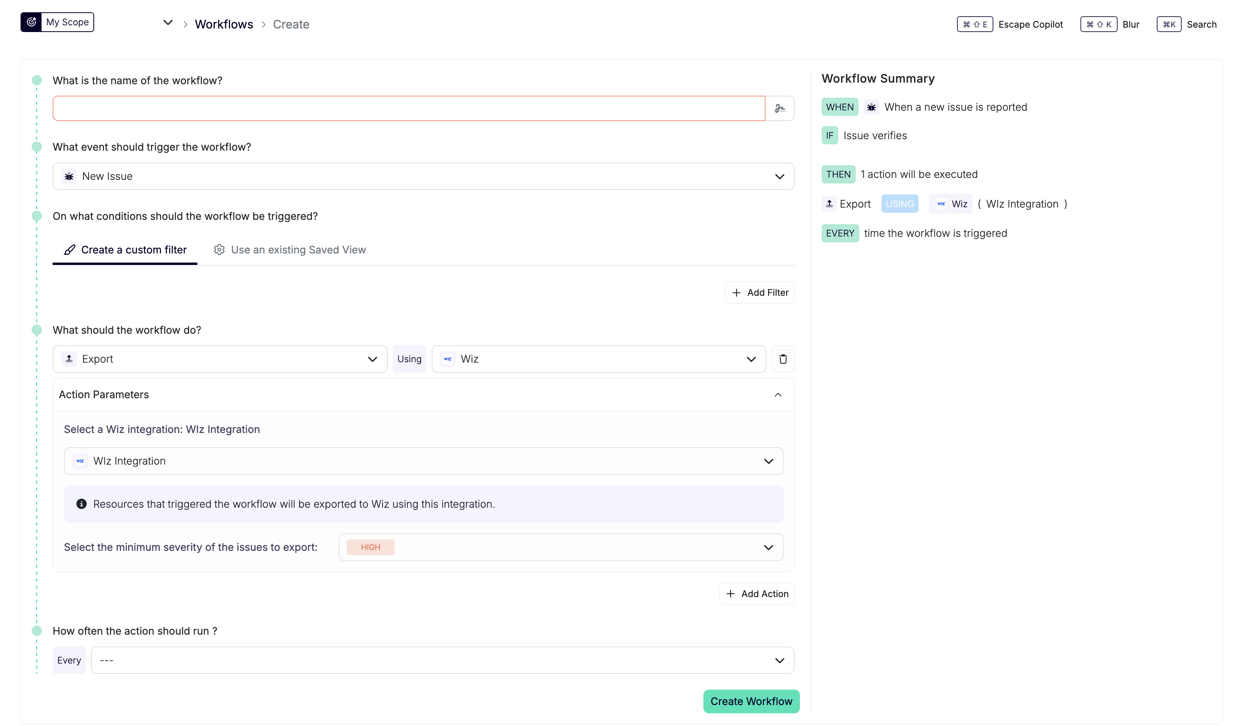1243x726 pixels.
Task: Click the pen icon on Create a custom filter
Action: [70, 250]
